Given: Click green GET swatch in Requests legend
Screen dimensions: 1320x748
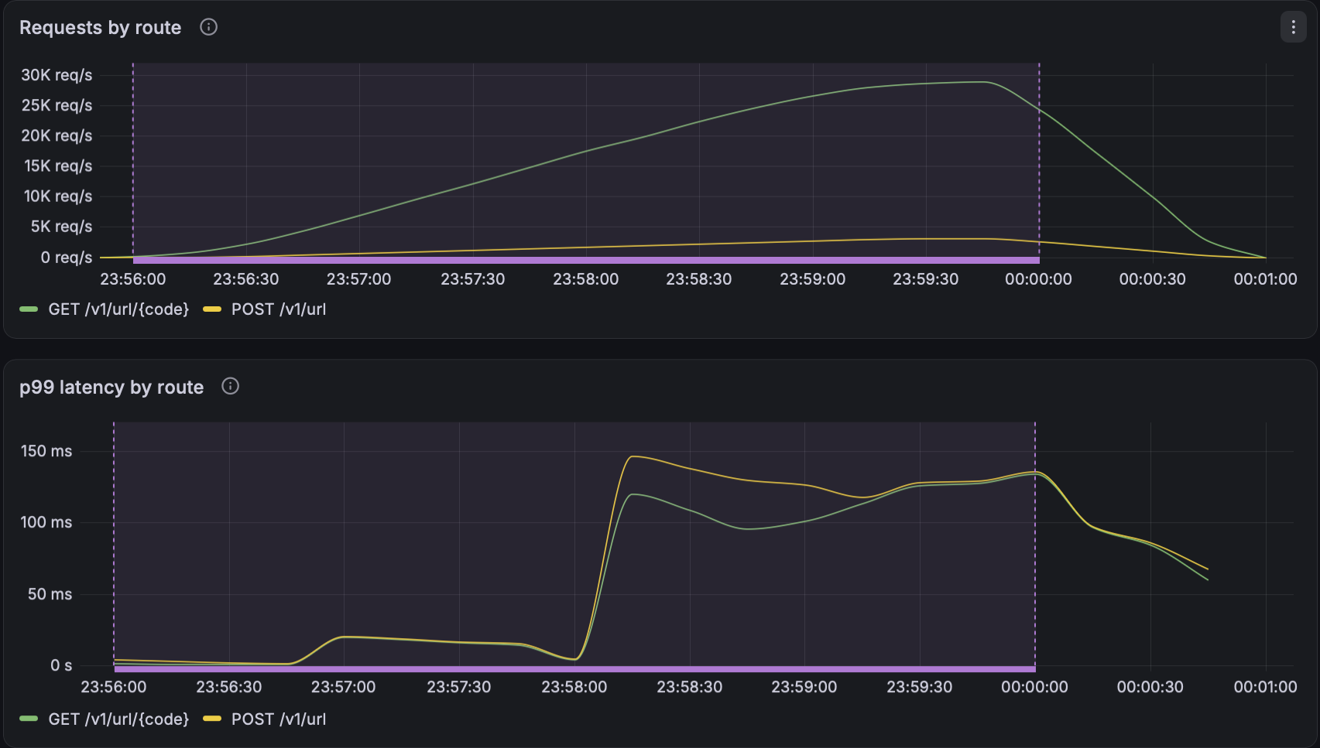Looking at the screenshot, I should click(x=29, y=309).
